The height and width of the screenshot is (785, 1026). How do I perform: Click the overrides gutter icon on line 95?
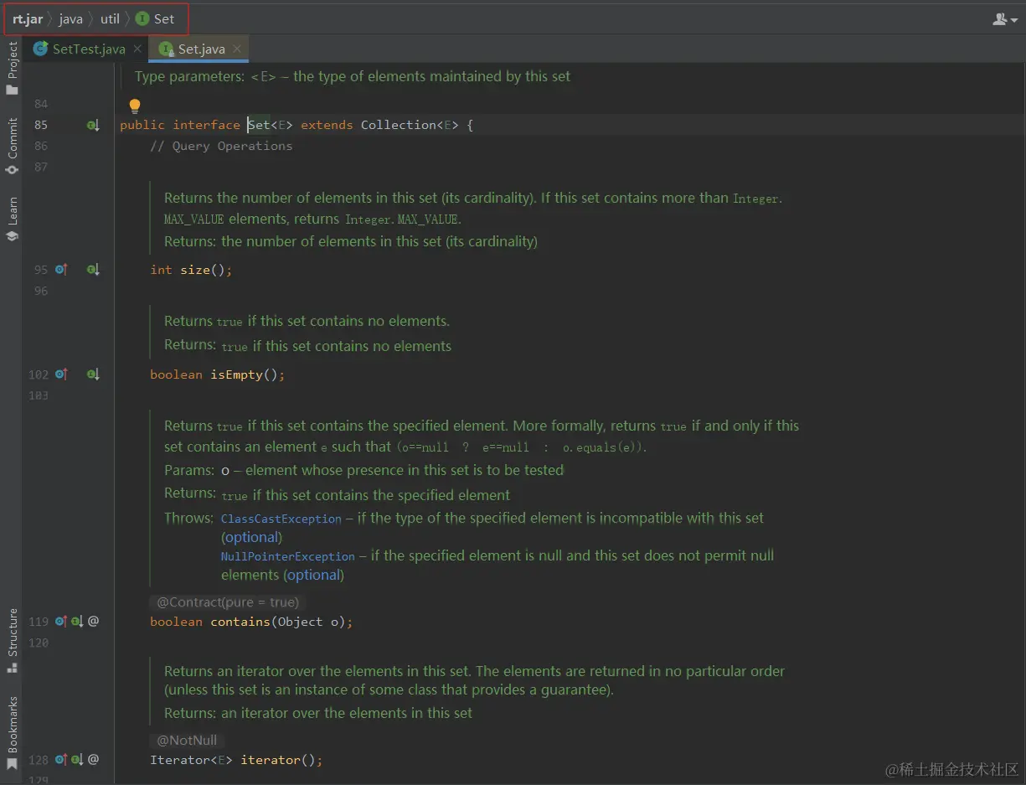[61, 270]
